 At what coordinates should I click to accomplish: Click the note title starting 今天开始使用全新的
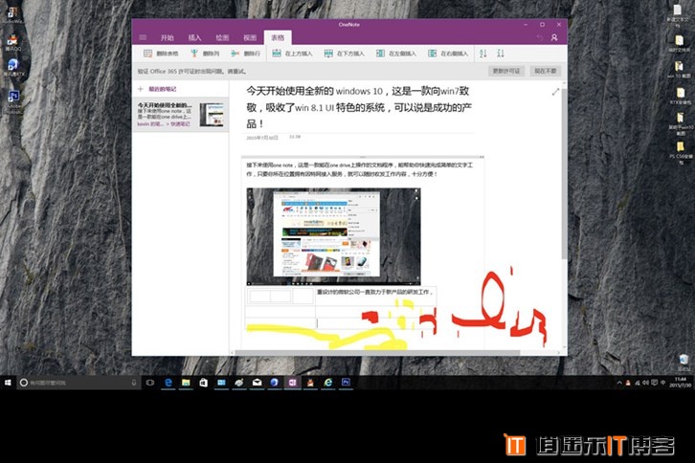(x=359, y=107)
